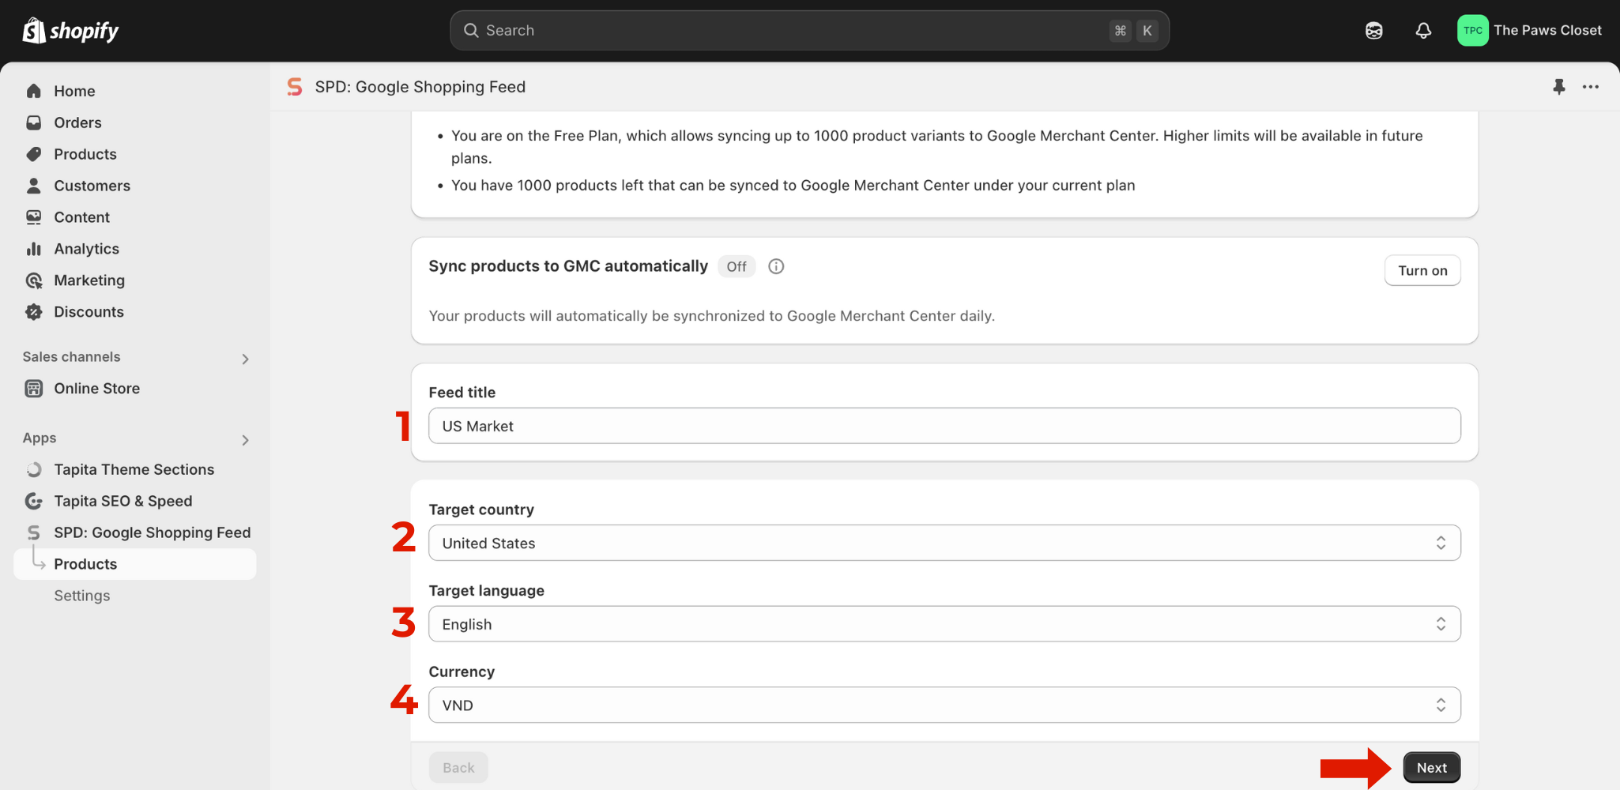Click the Discounts badge icon

[x=34, y=312]
